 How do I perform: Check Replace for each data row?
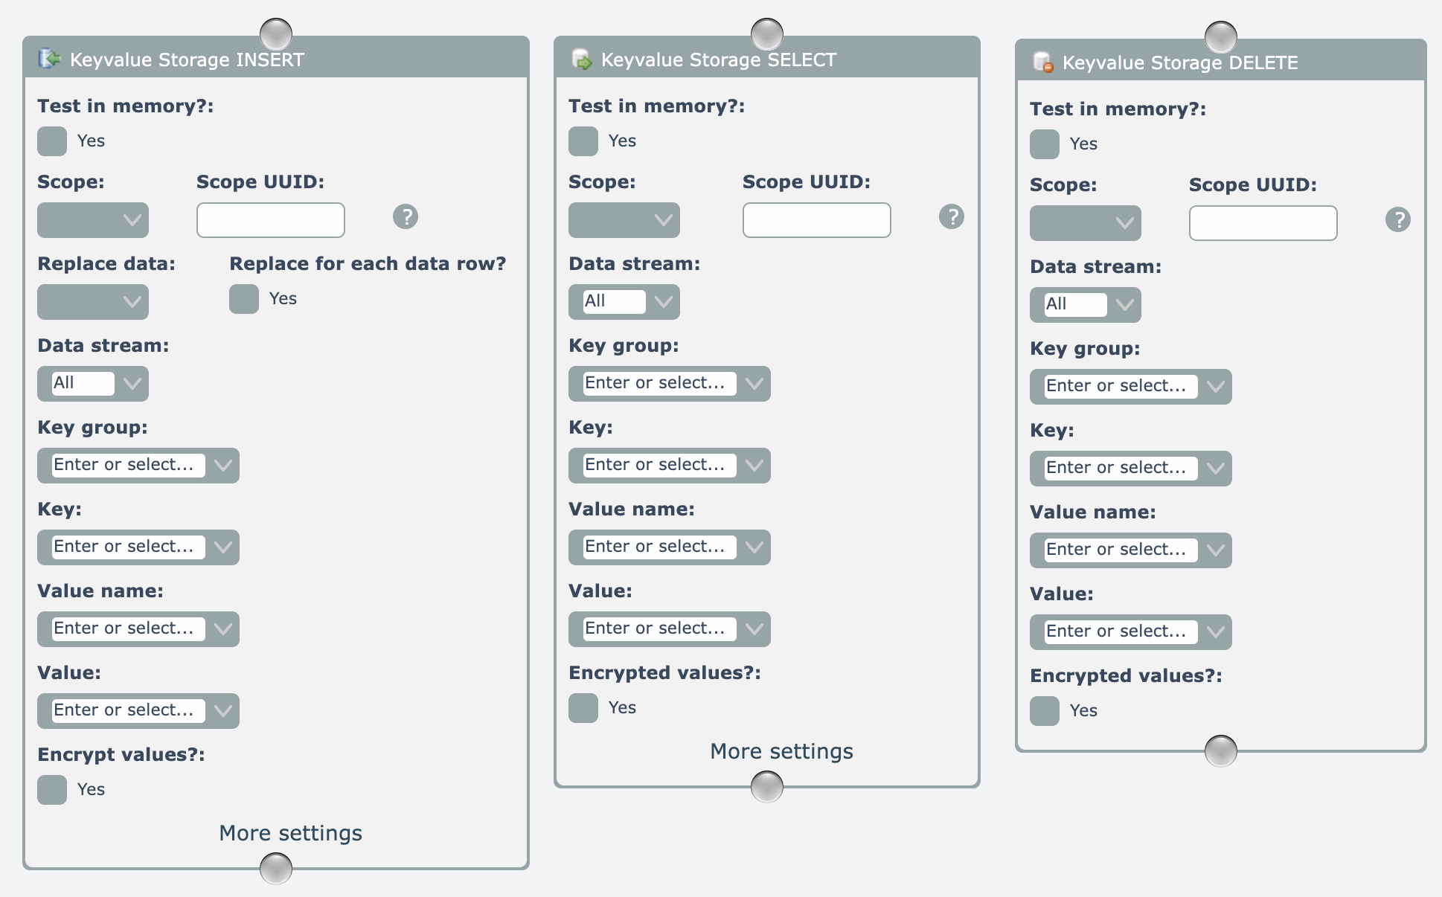pos(244,299)
